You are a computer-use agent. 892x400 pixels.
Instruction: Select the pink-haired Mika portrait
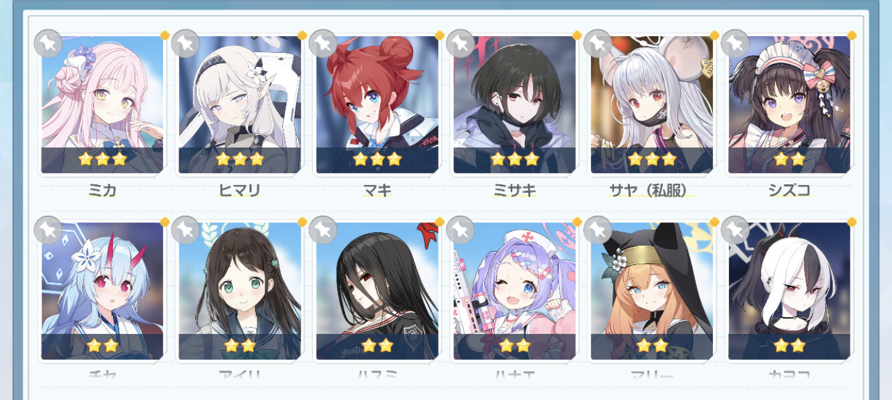[102, 105]
